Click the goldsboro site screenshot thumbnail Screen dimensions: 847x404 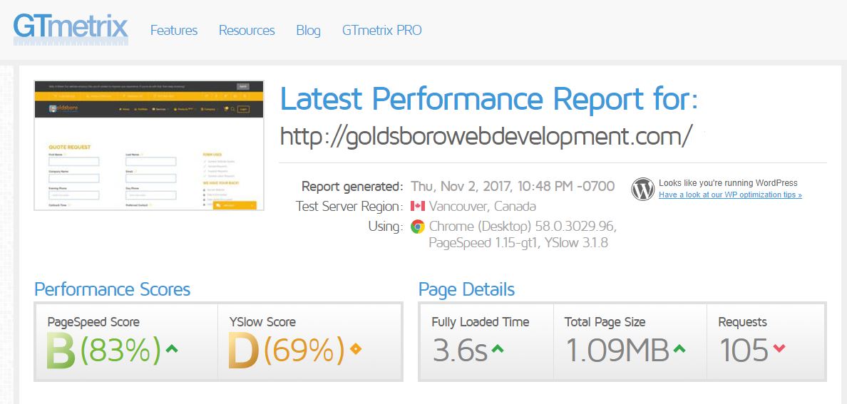pos(149,145)
